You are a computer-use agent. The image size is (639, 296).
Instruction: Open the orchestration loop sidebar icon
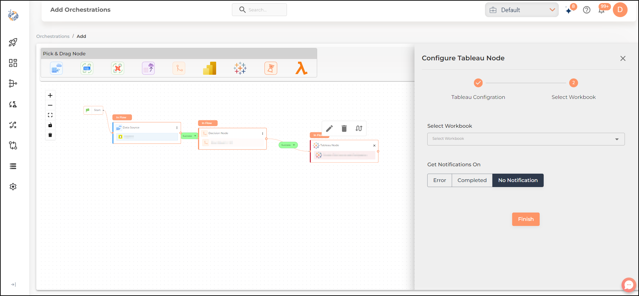(x=13, y=145)
